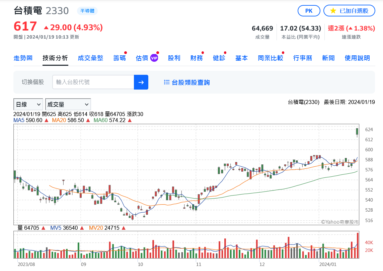View the 健診 tab
The width and height of the screenshot is (383, 271).
219,58
